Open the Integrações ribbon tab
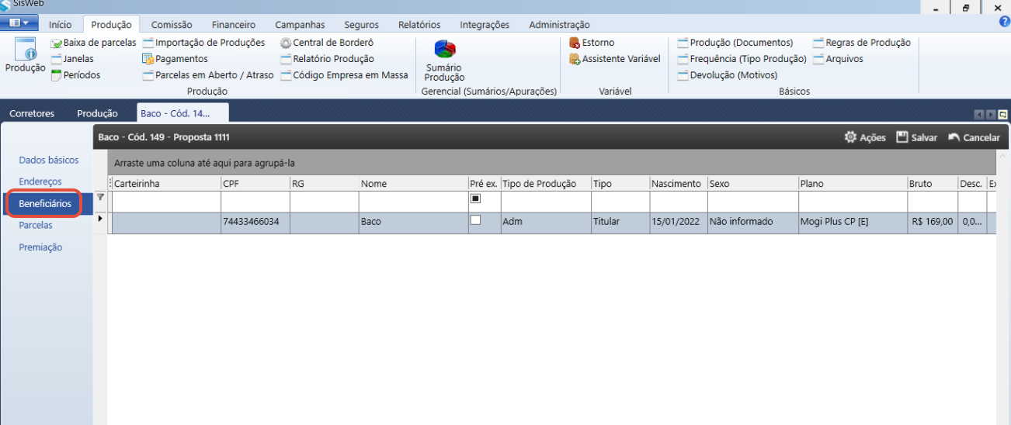Viewport: 1011px width, 425px height. 485,25
